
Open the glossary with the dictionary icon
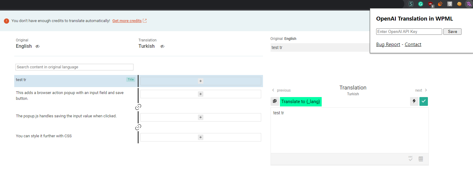pyautogui.click(x=421, y=159)
